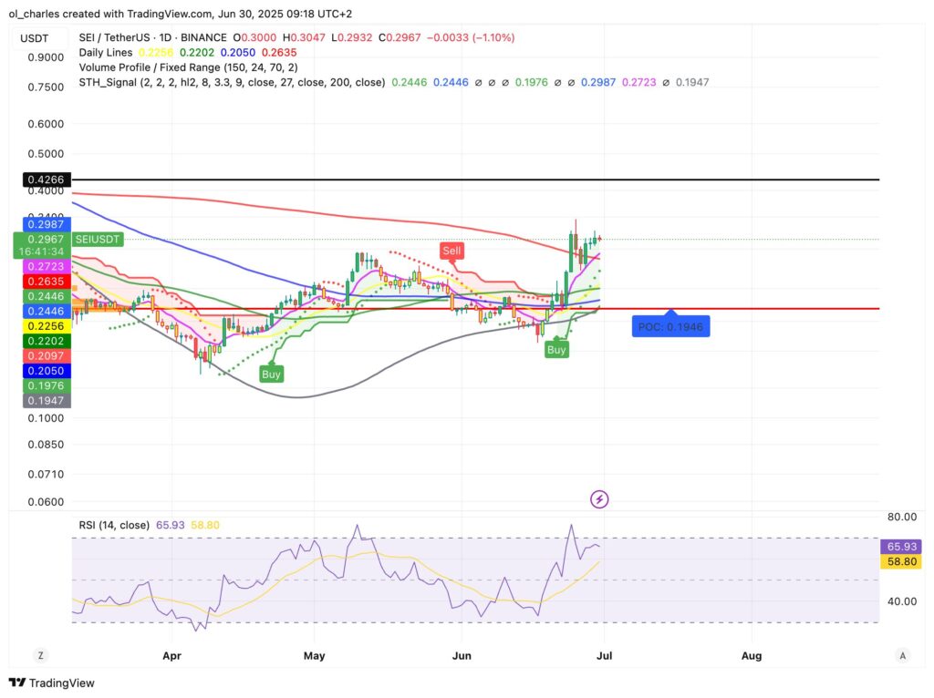The image size is (934, 698).
Task: Click the purple lightning bolt icon on the chart
Action: (x=600, y=498)
